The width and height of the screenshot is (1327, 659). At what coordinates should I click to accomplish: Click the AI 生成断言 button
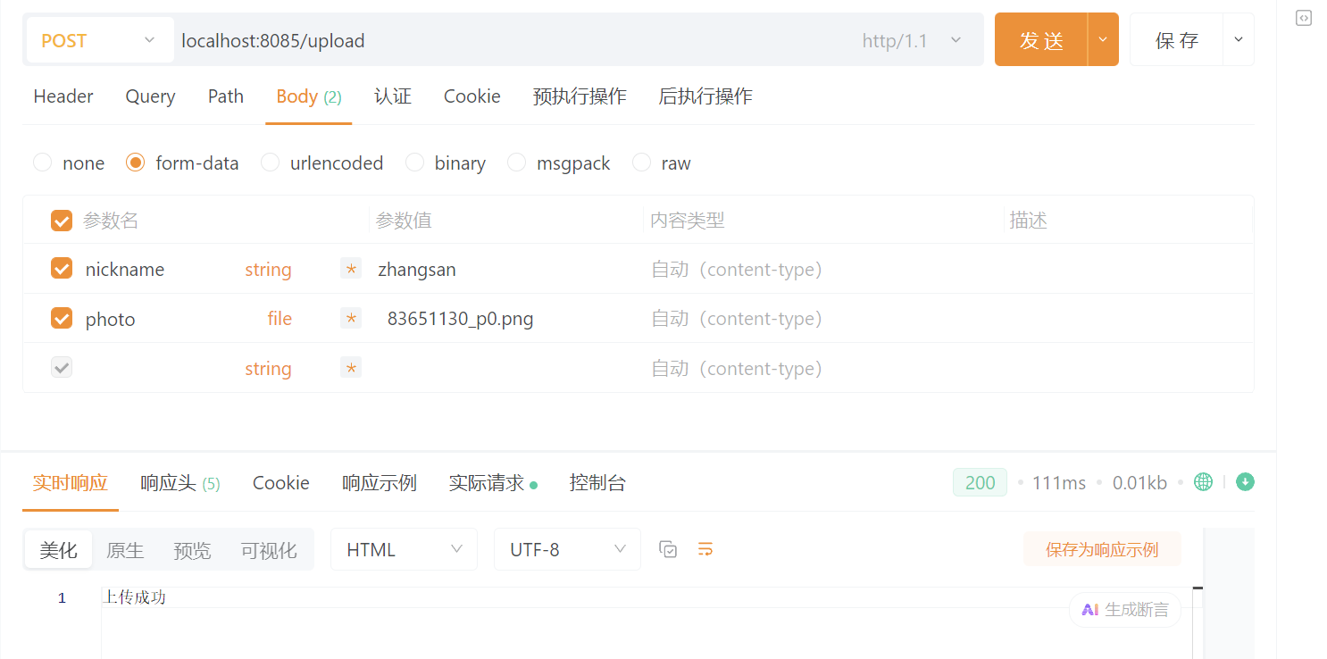1124,610
